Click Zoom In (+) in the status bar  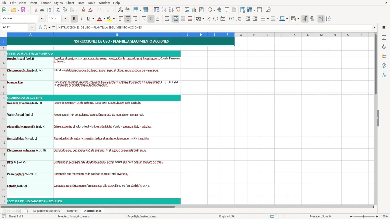[x=377, y=216]
